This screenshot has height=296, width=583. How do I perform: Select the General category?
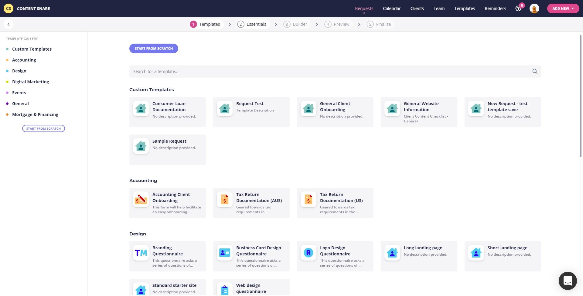pyautogui.click(x=20, y=104)
